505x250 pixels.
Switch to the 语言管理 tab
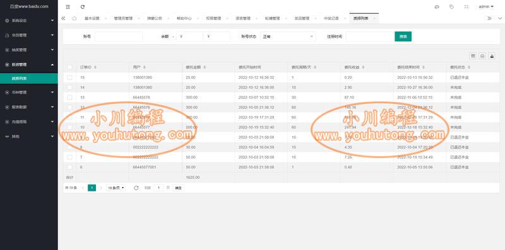point(243,19)
